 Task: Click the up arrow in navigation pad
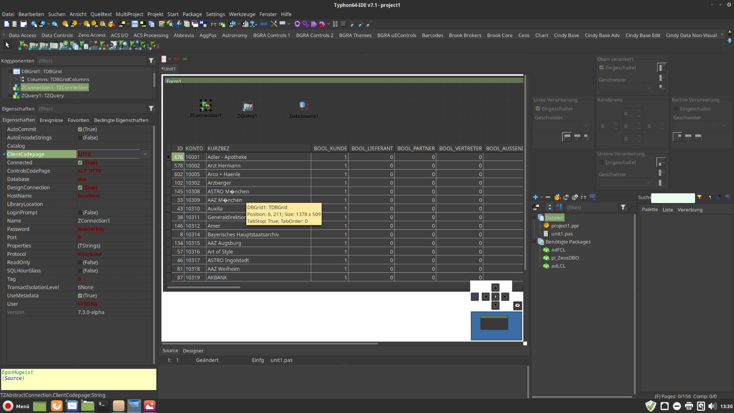click(495, 288)
